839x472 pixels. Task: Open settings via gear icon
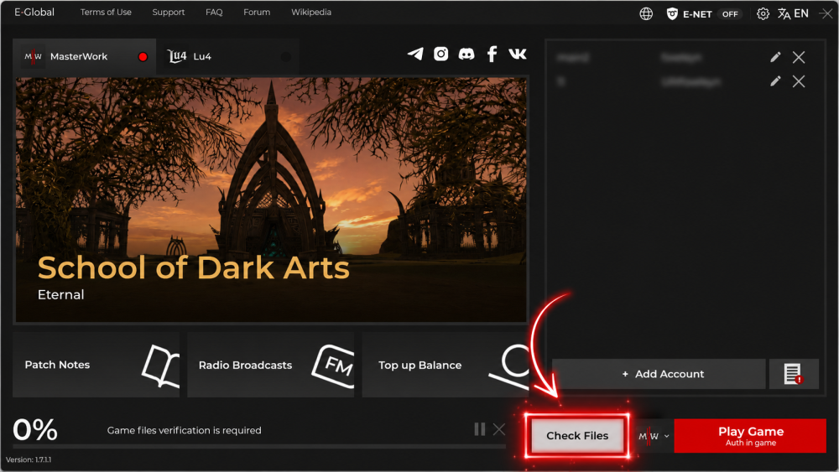click(763, 14)
